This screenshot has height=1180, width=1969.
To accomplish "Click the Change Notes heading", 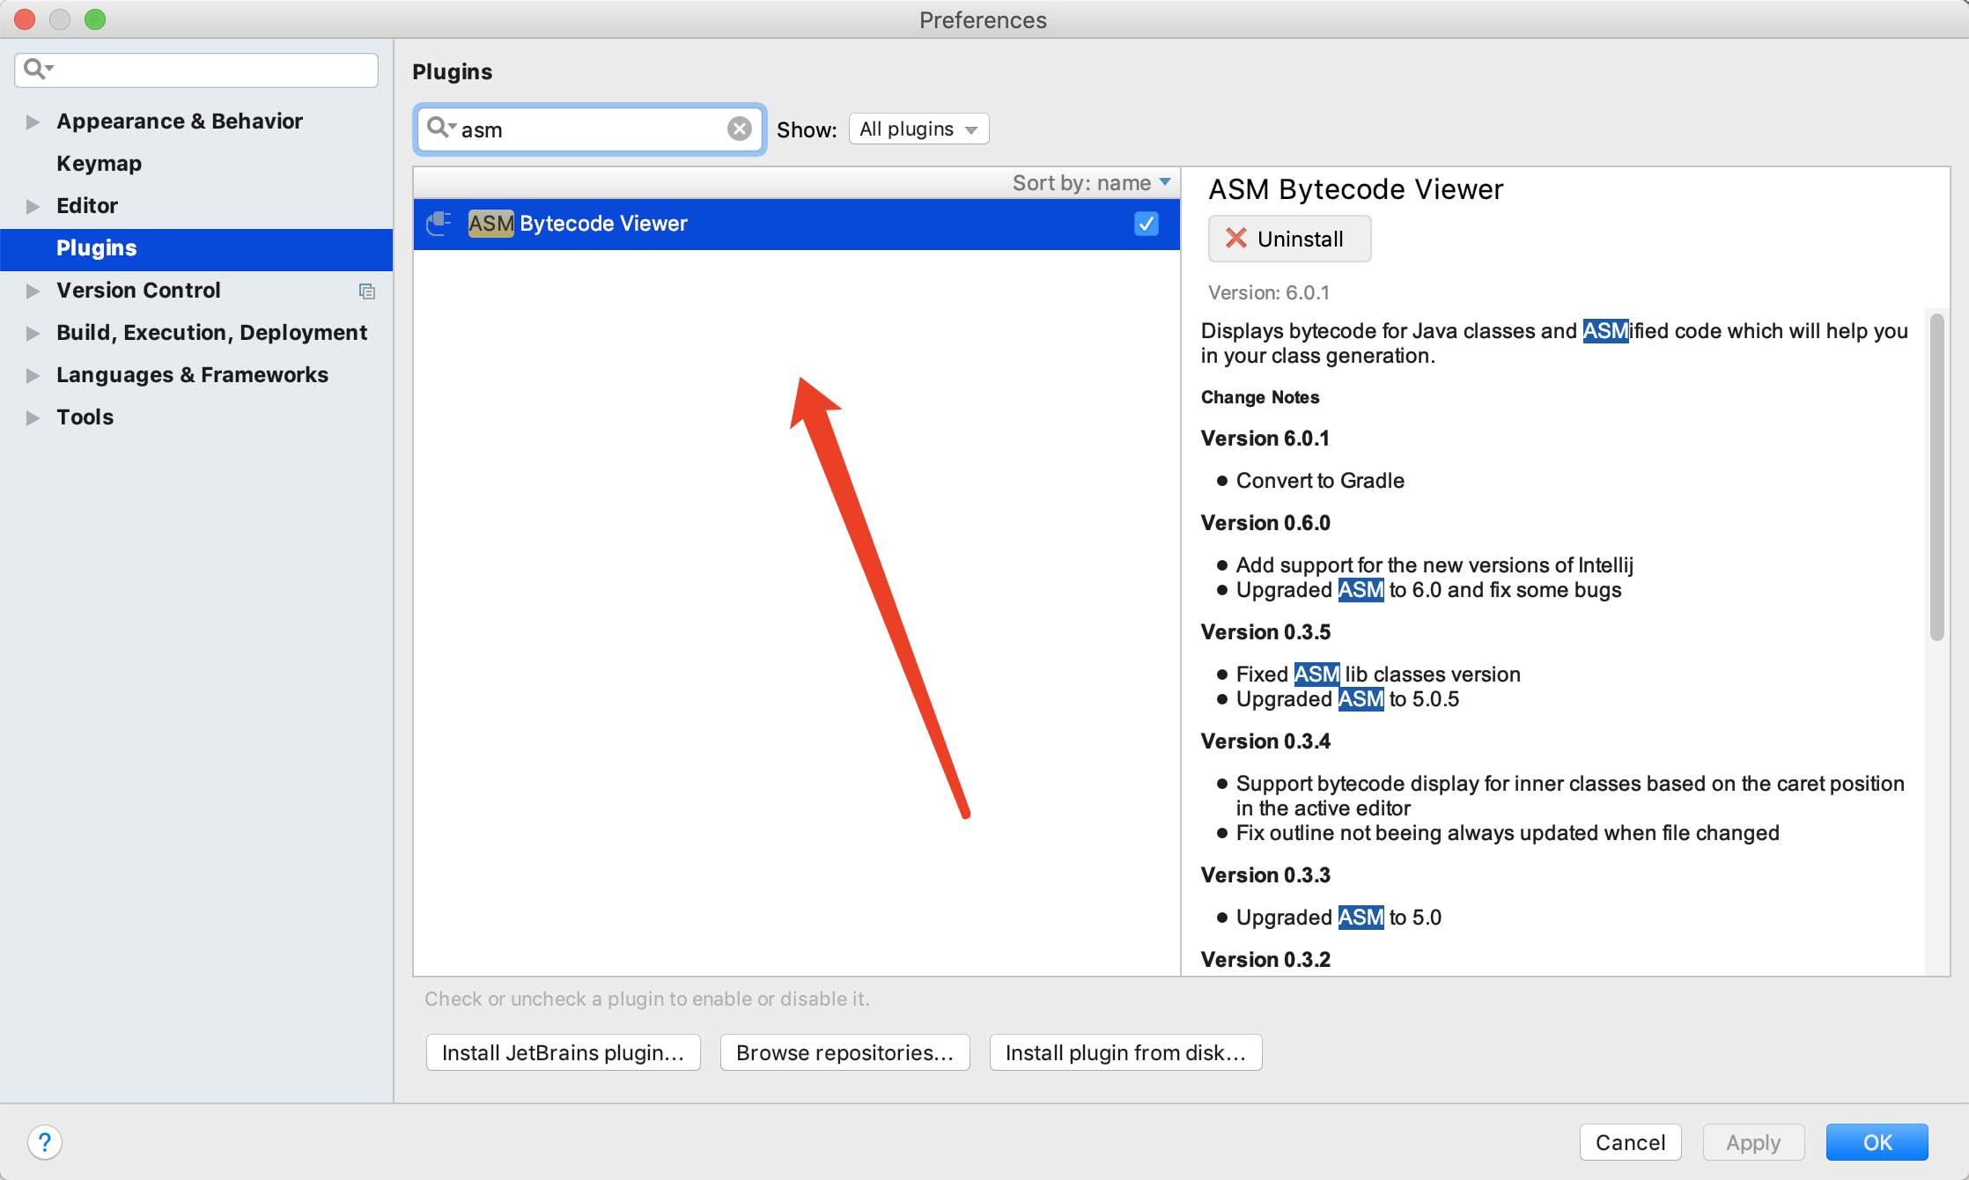I will pyautogui.click(x=1260, y=397).
